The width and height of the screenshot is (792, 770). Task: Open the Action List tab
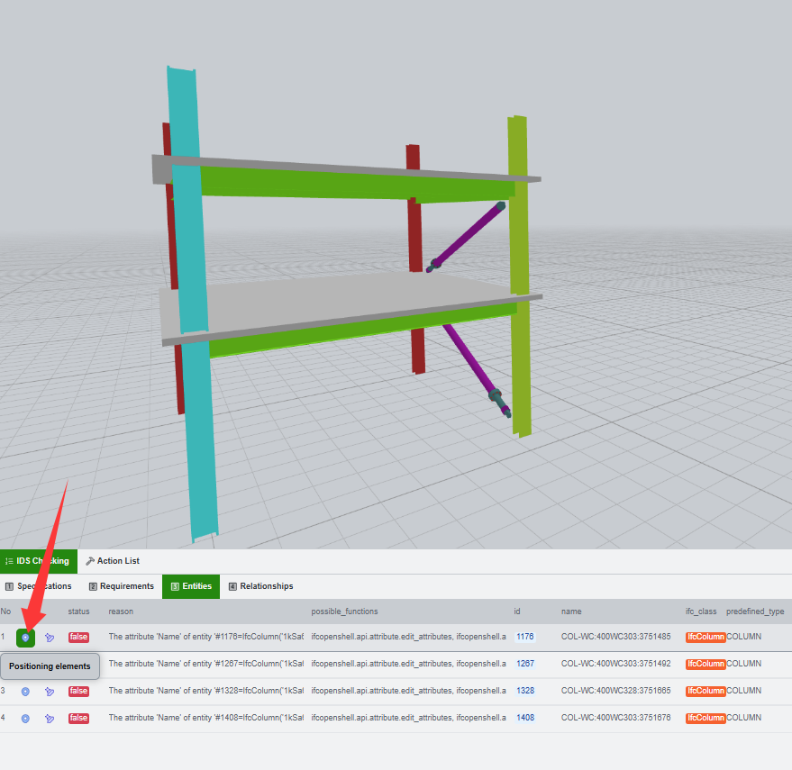(113, 561)
